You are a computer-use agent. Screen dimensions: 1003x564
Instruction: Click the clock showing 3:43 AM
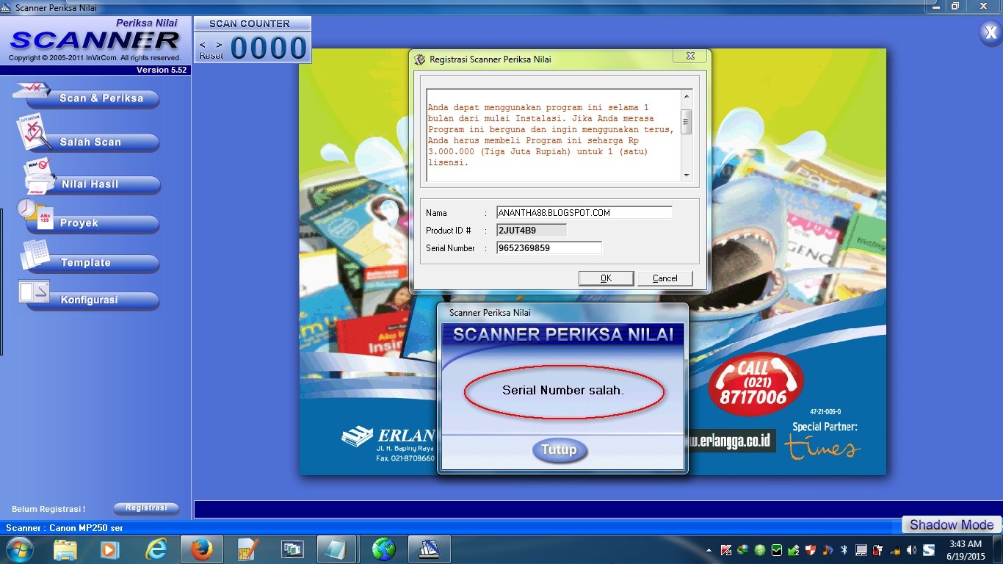[966, 550]
